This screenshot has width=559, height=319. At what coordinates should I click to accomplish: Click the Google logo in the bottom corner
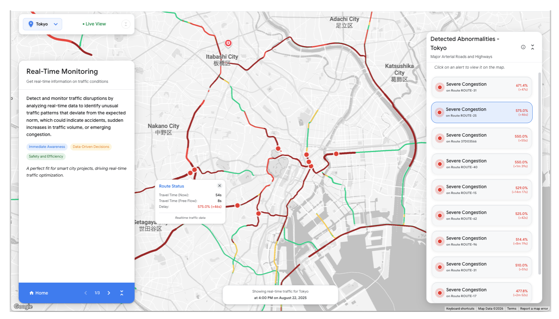click(x=23, y=306)
